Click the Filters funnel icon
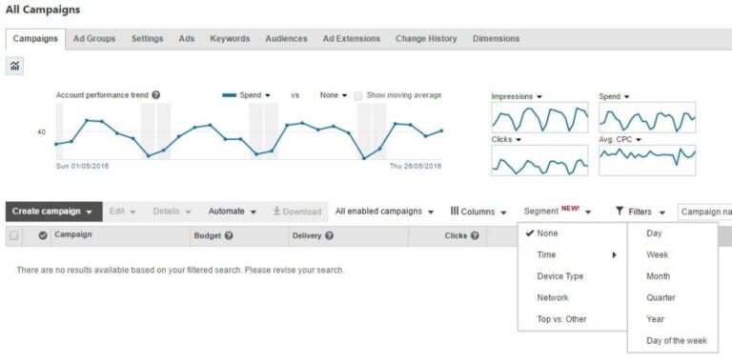The height and width of the screenshot is (363, 732). (x=619, y=212)
